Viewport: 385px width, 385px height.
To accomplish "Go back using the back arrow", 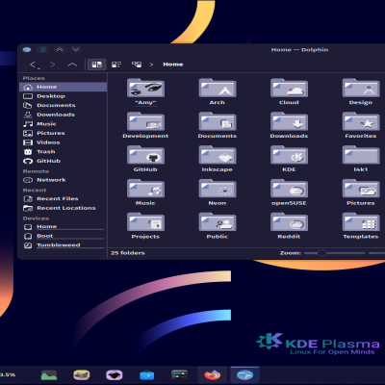I will pos(34,64).
